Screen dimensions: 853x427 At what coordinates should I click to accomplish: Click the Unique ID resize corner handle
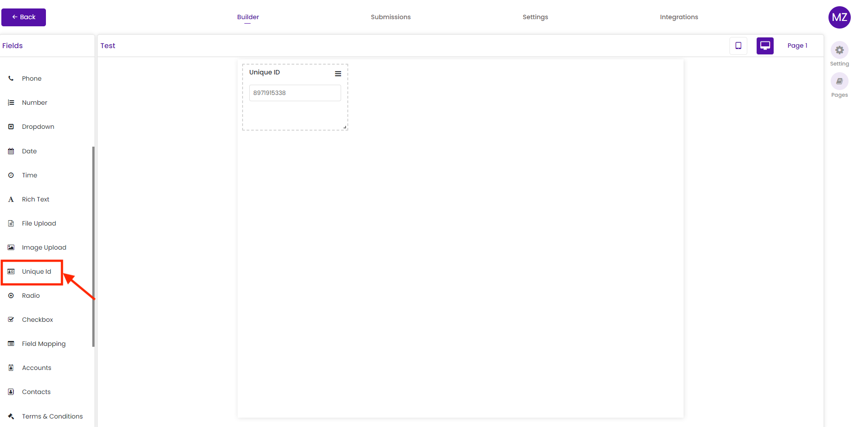point(345,127)
